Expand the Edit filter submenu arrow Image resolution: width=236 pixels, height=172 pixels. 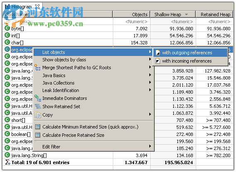(x=150, y=146)
